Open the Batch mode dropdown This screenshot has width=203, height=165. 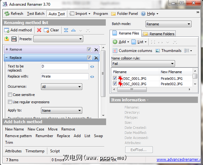tap(168, 24)
